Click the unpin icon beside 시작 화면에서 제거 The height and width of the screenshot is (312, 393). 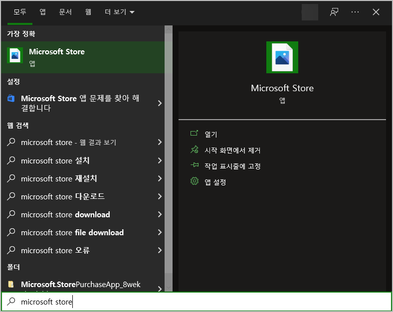pos(194,150)
